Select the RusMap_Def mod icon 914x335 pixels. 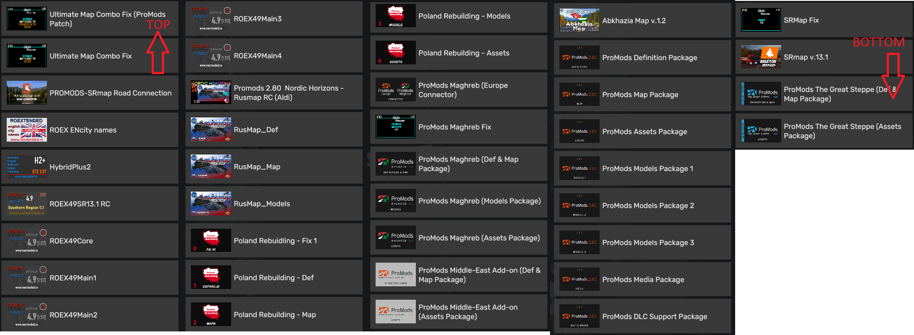[x=211, y=130]
